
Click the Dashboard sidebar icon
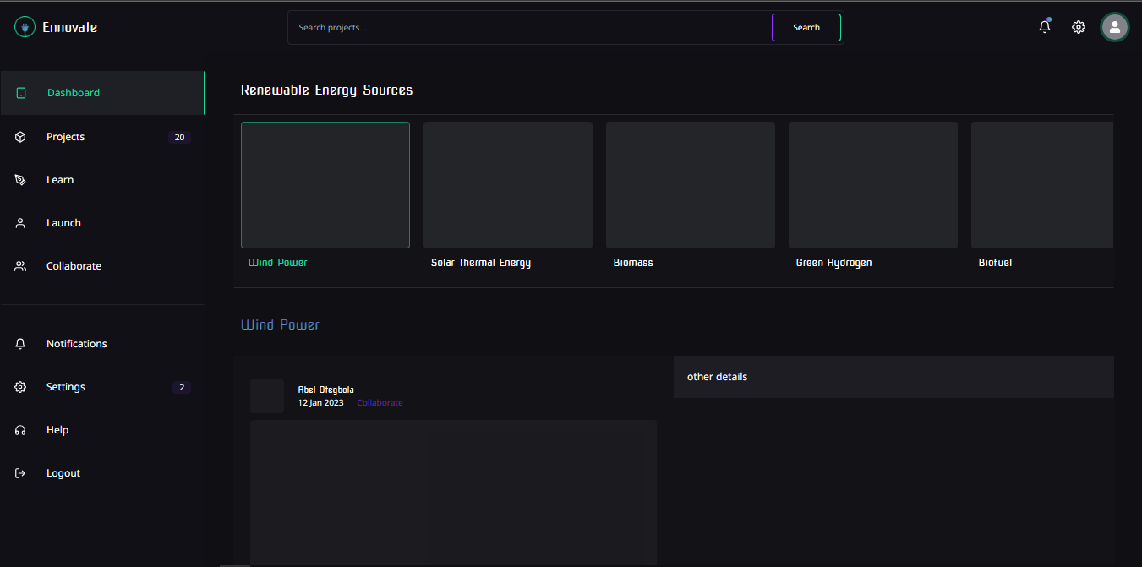coord(21,93)
